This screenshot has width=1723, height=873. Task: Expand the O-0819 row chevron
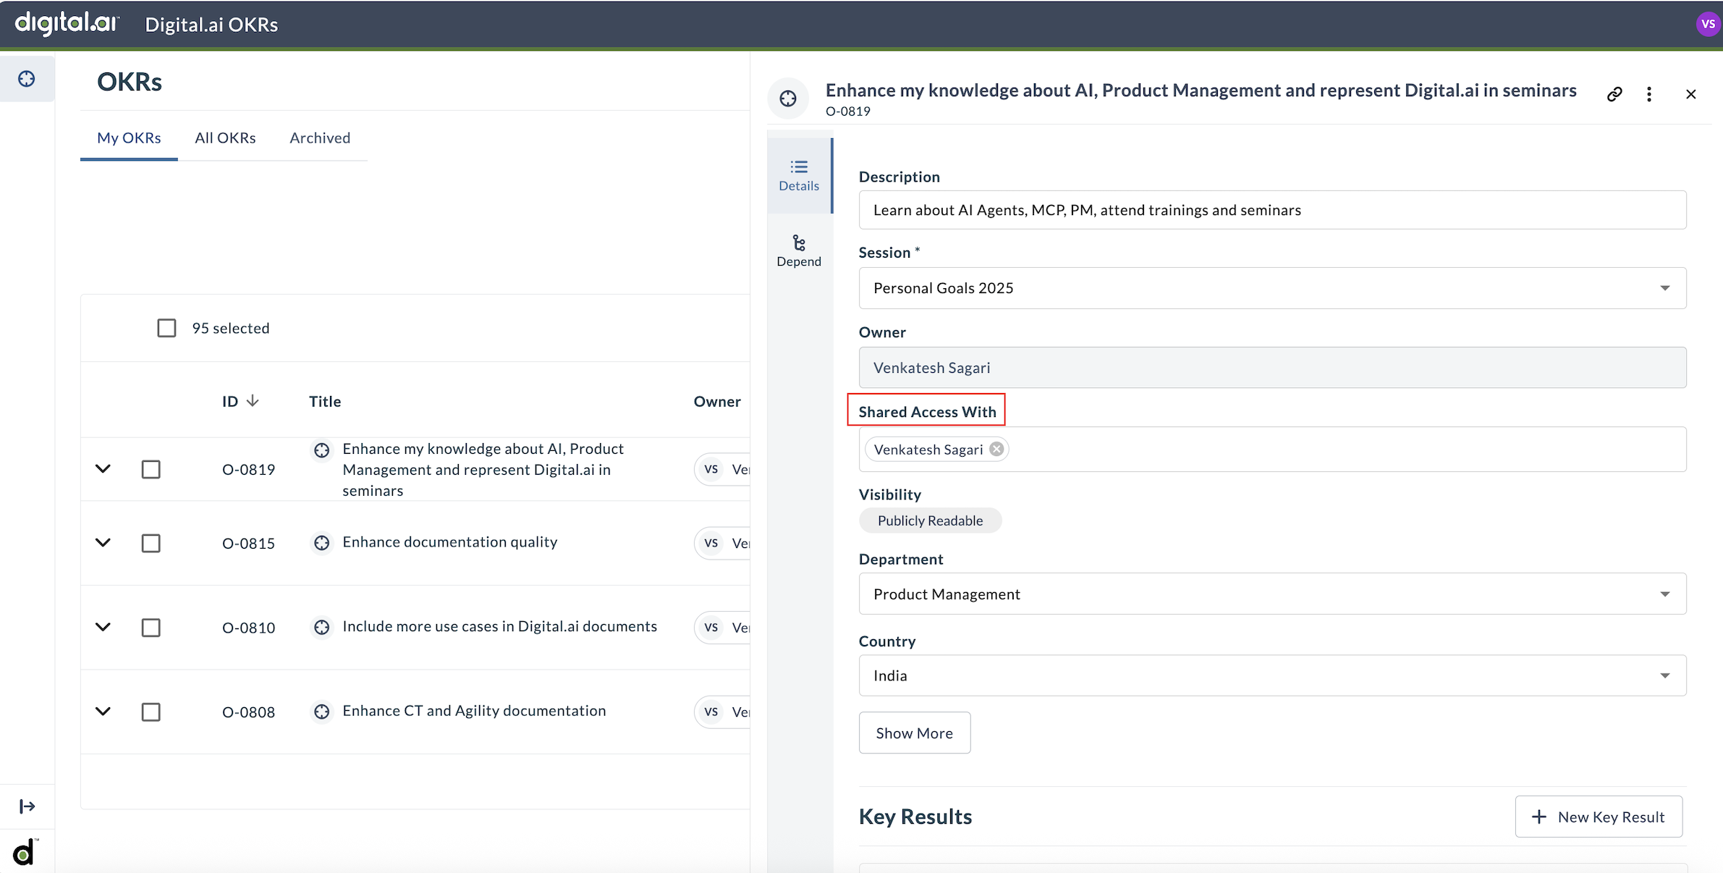coord(103,469)
